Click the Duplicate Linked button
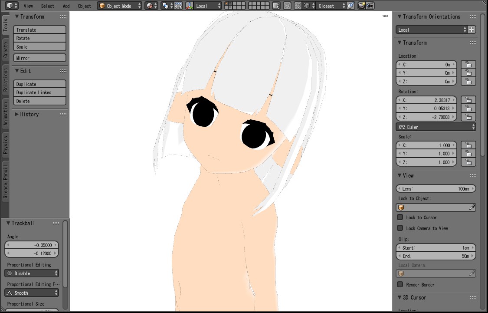Screen dimensions: 488x313 pos(39,92)
